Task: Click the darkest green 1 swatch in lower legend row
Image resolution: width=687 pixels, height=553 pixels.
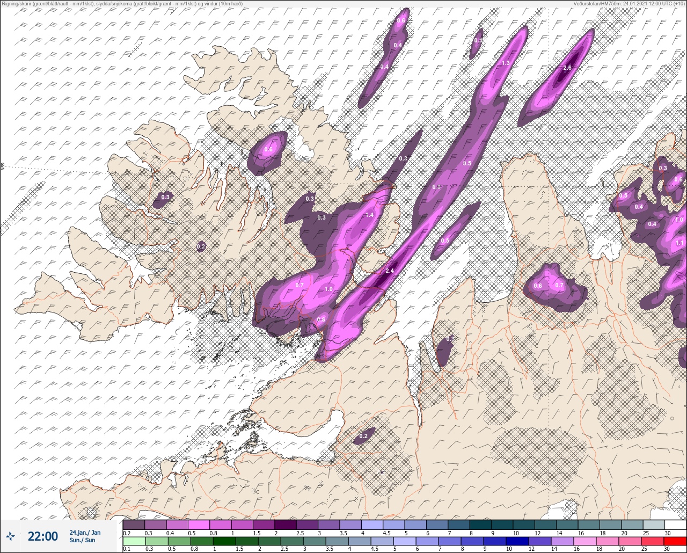Action: [224, 541]
